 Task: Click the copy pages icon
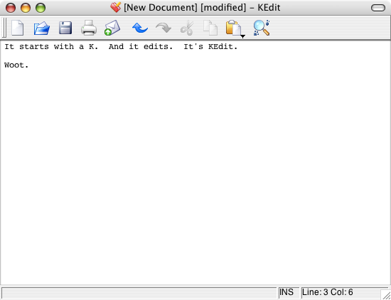(x=210, y=28)
